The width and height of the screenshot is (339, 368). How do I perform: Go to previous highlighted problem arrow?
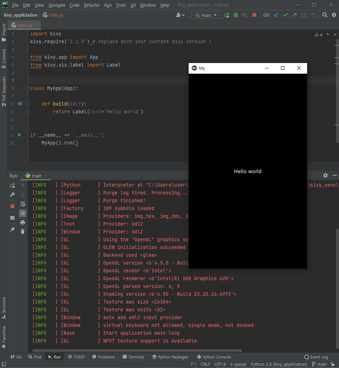pyautogui.click(x=328, y=34)
